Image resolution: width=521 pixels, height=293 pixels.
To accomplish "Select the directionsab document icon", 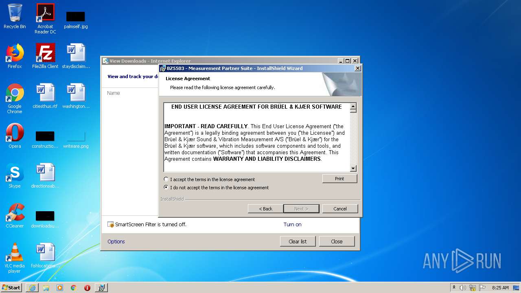I will [45, 176].
